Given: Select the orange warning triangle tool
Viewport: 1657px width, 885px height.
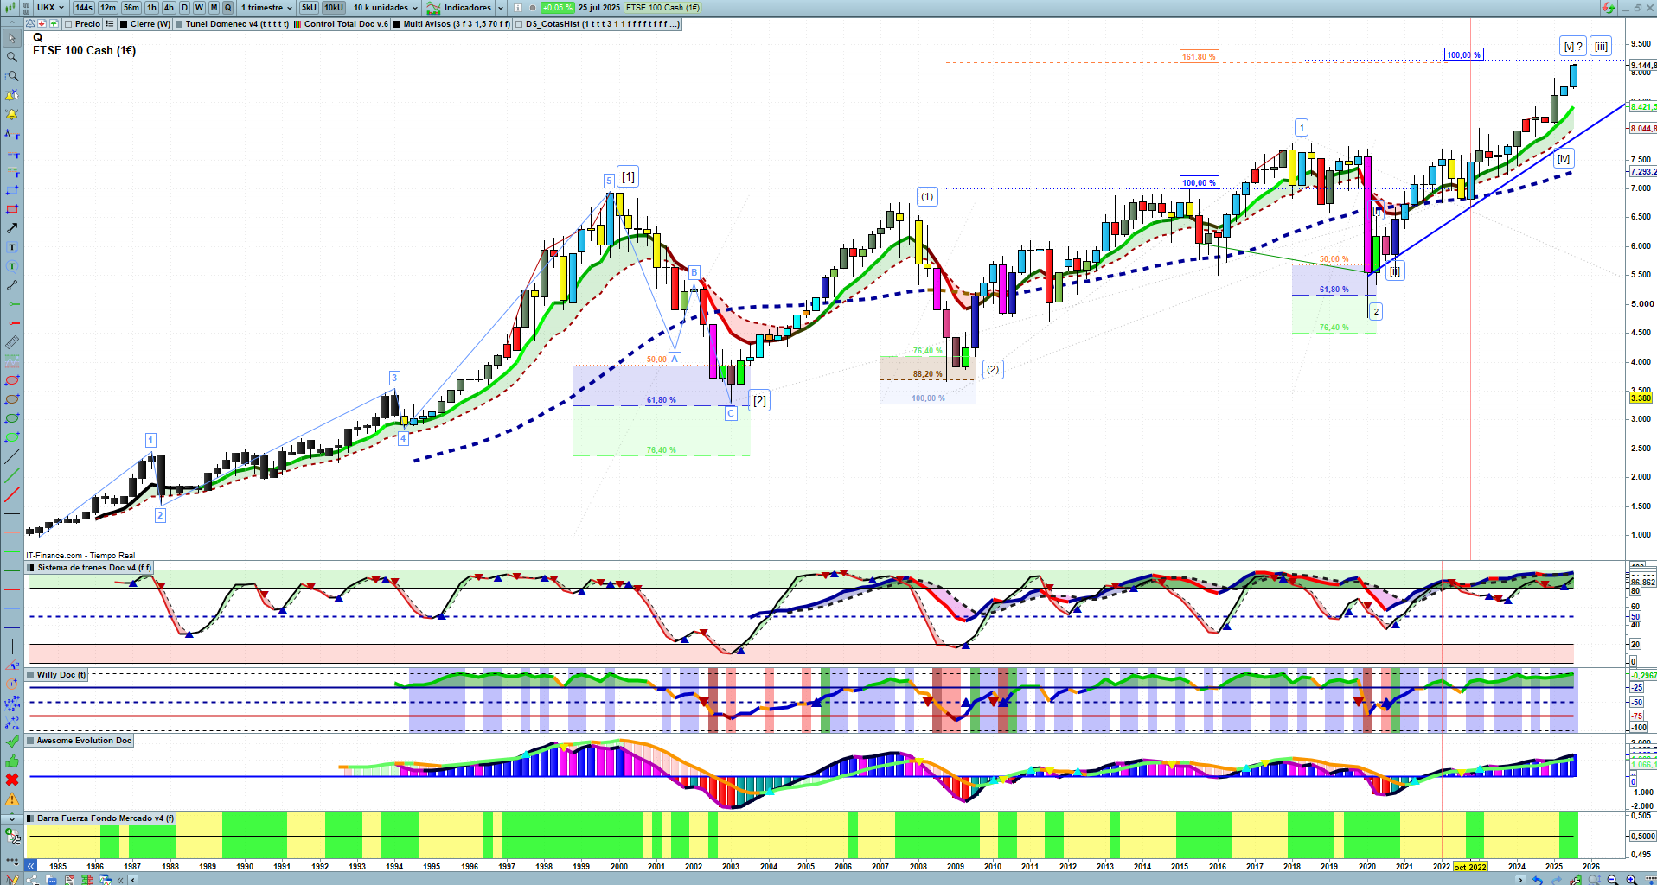Looking at the screenshot, I should [x=12, y=799].
